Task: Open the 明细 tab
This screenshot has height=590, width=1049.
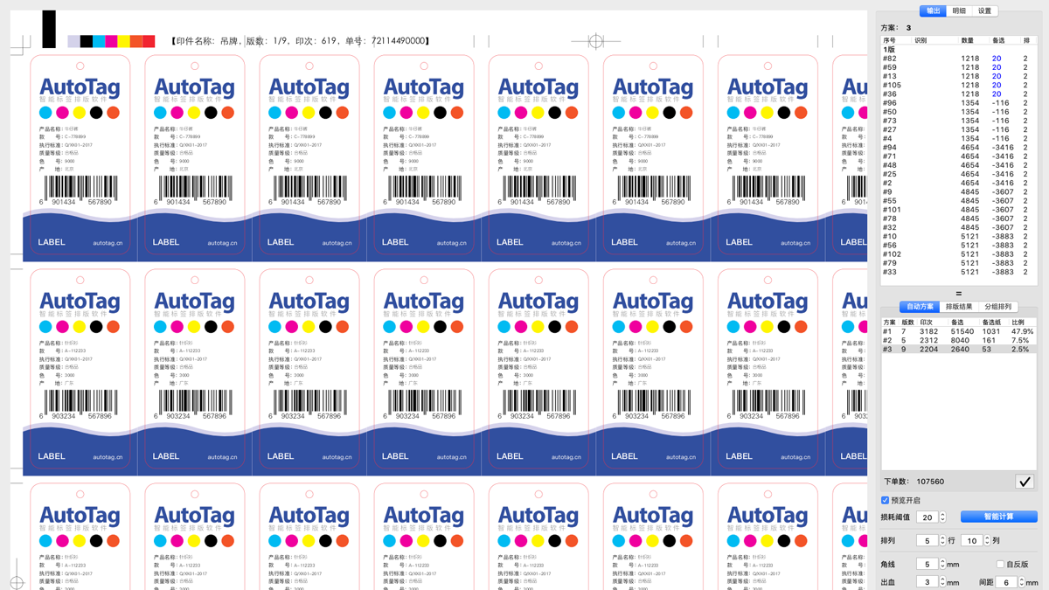Action: click(959, 10)
